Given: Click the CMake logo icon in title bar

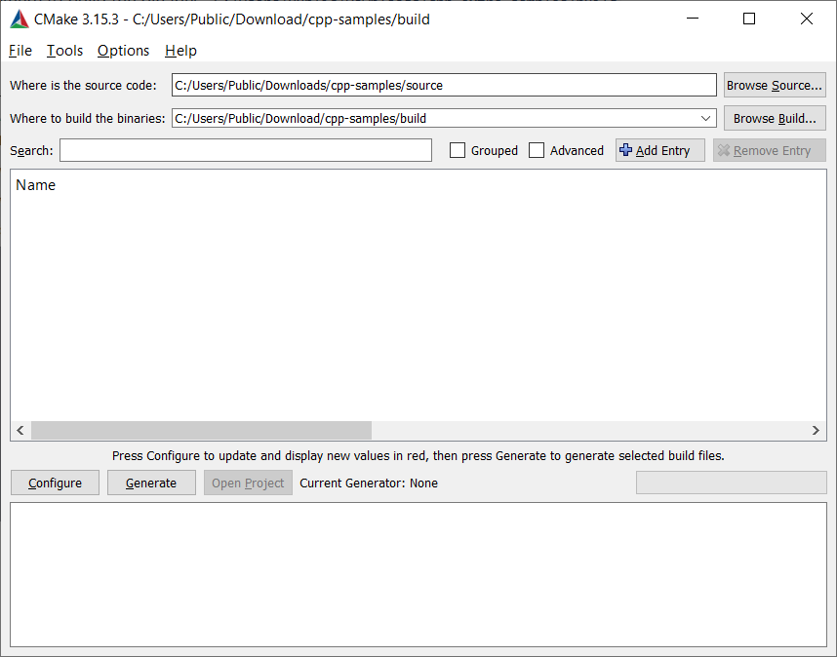Looking at the screenshot, I should pyautogui.click(x=20, y=19).
